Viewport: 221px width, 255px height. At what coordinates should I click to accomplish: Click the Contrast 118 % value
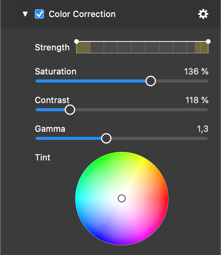click(197, 100)
